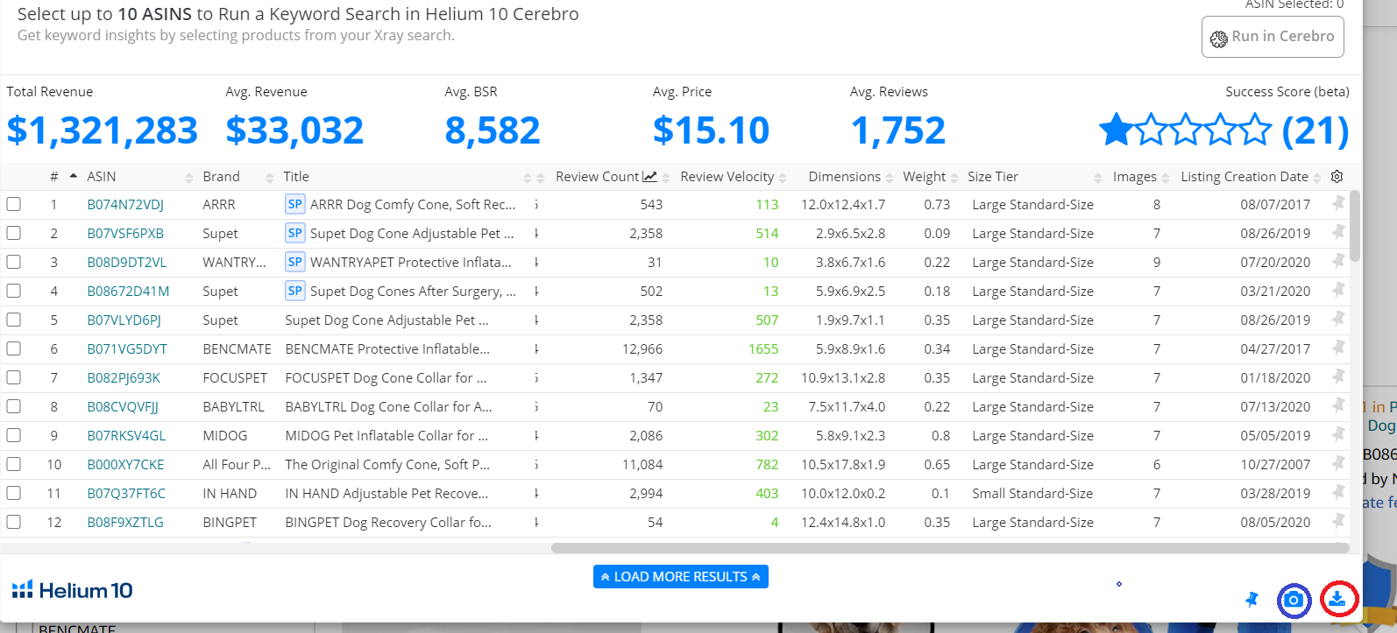This screenshot has height=633, width=1397.
Task: Sort by Title column header
Action: pyautogui.click(x=296, y=177)
